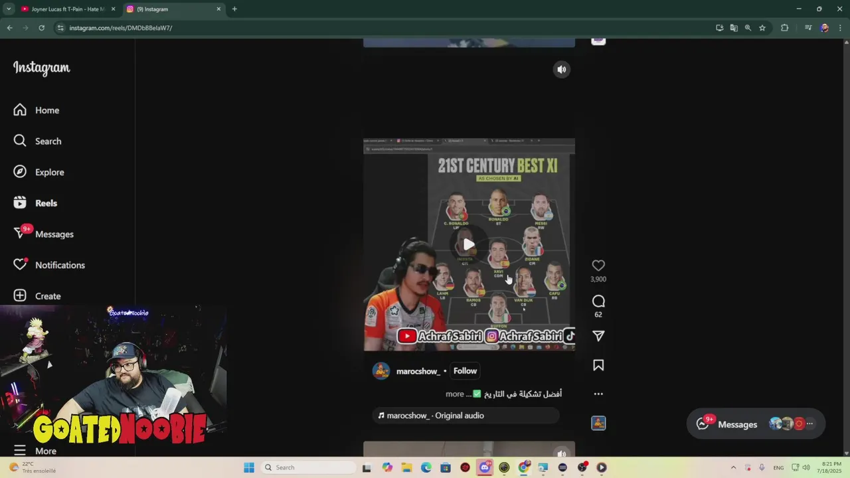Open the weather widget showing 22°C
The height and width of the screenshot is (478, 850).
pos(32,467)
